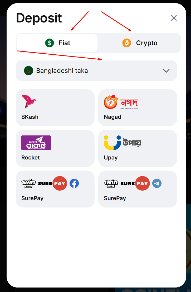Click the Nagad red-orange logo
This screenshot has width=191, height=292.
(121, 102)
